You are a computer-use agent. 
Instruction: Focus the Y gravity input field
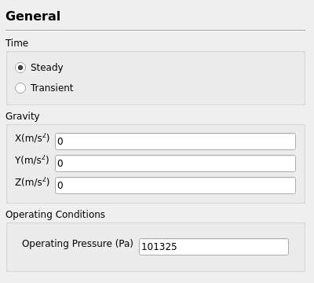coord(175,164)
